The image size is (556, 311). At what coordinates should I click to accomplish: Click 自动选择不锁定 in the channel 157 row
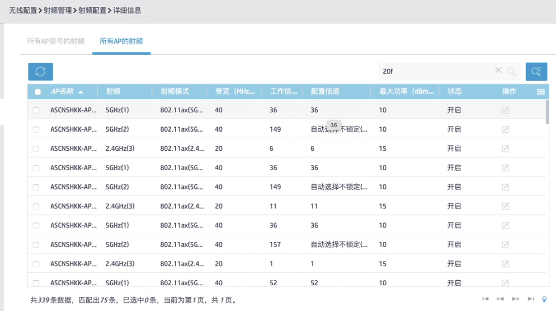click(x=339, y=245)
